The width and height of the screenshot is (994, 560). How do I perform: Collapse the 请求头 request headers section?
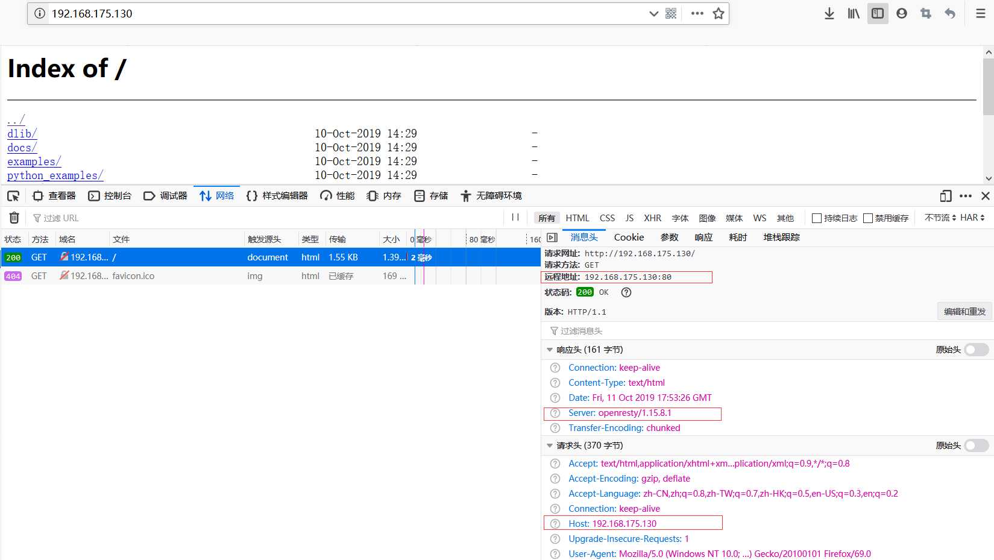point(550,445)
